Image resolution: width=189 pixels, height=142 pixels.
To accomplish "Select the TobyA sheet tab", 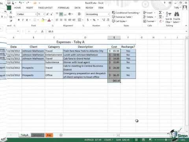I will coord(24,135).
